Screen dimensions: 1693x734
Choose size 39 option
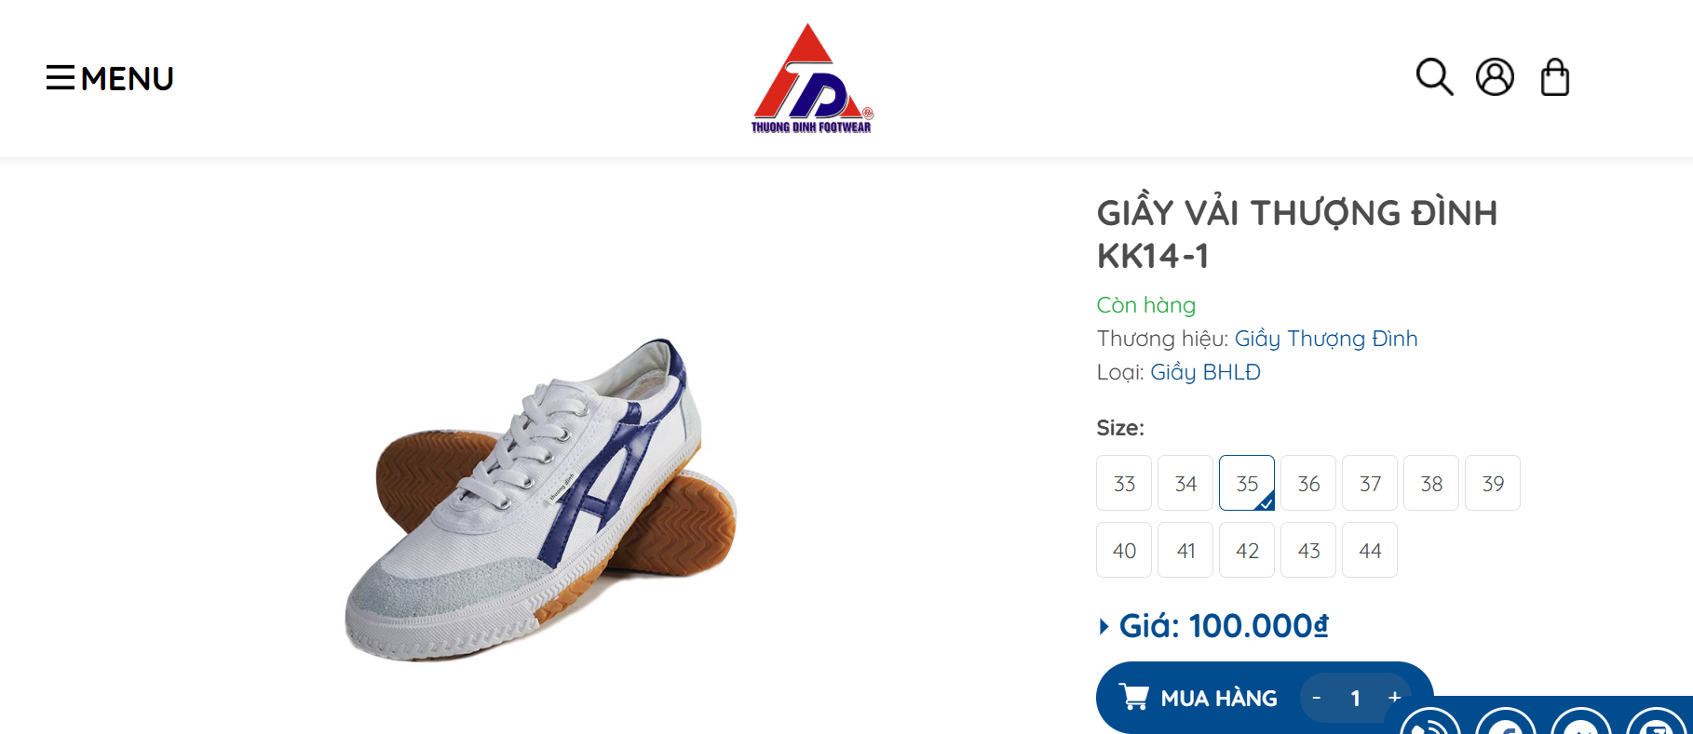1493,483
